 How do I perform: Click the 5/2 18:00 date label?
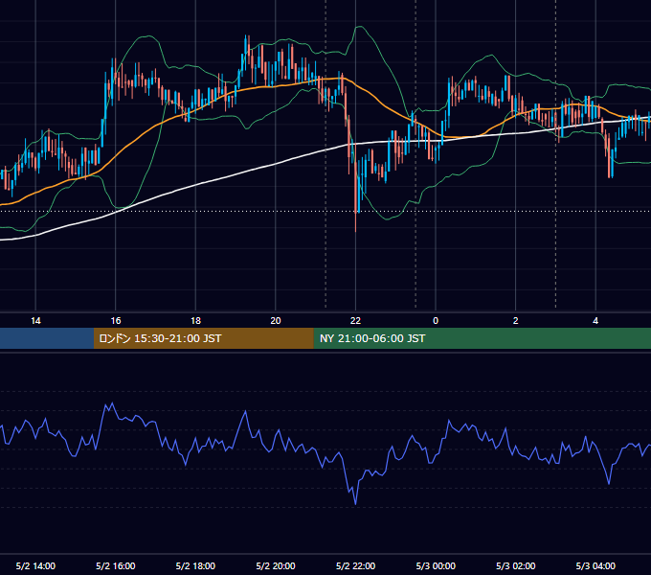(195, 565)
